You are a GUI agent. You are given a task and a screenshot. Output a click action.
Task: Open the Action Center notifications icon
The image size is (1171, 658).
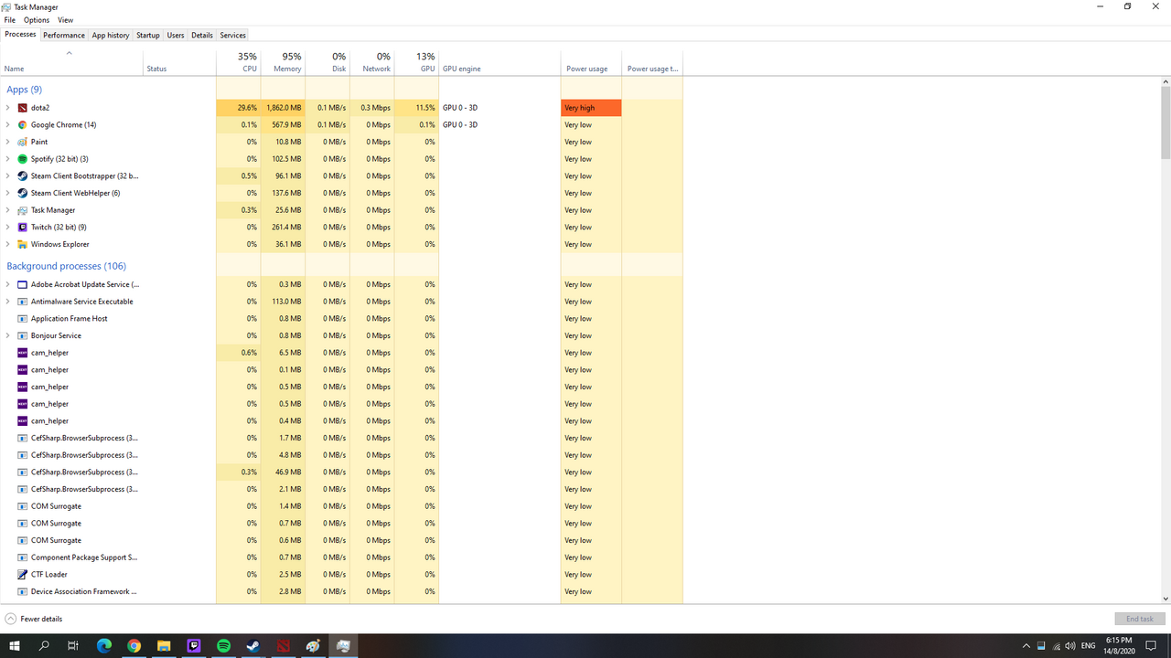coord(1152,645)
